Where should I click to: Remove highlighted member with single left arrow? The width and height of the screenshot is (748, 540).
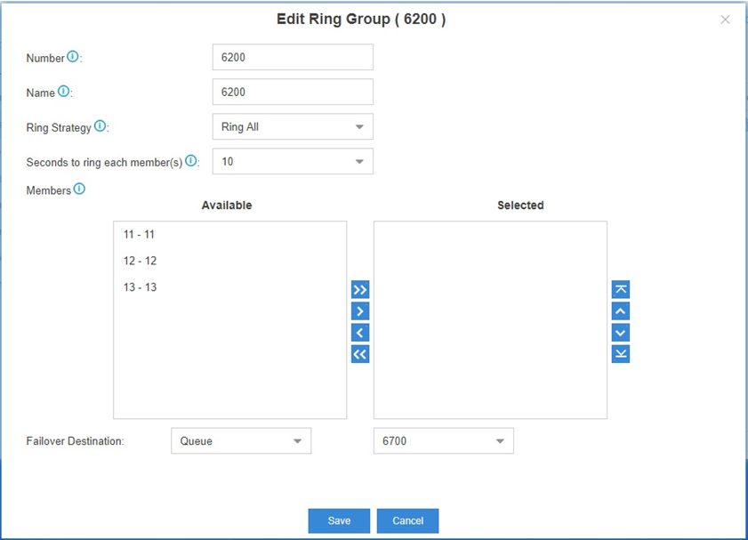(x=360, y=333)
